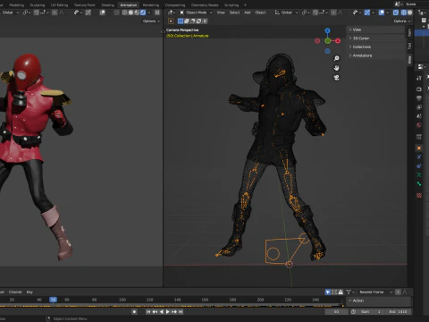Switch to the Sculpting workspace tab
The image size is (429, 322).
(38, 5)
